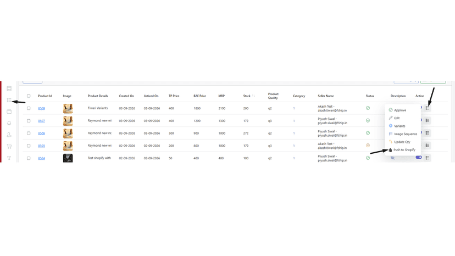Select the 'Tiwari Varients' product details cell
Viewport: 455px width, 256px height.
tap(98, 108)
